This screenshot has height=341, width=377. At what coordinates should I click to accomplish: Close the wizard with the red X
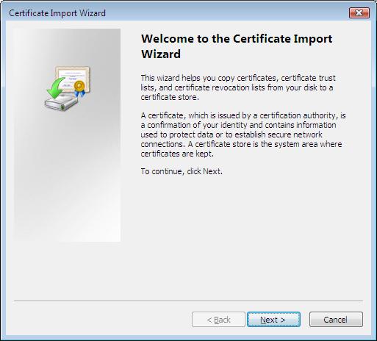(359, 12)
